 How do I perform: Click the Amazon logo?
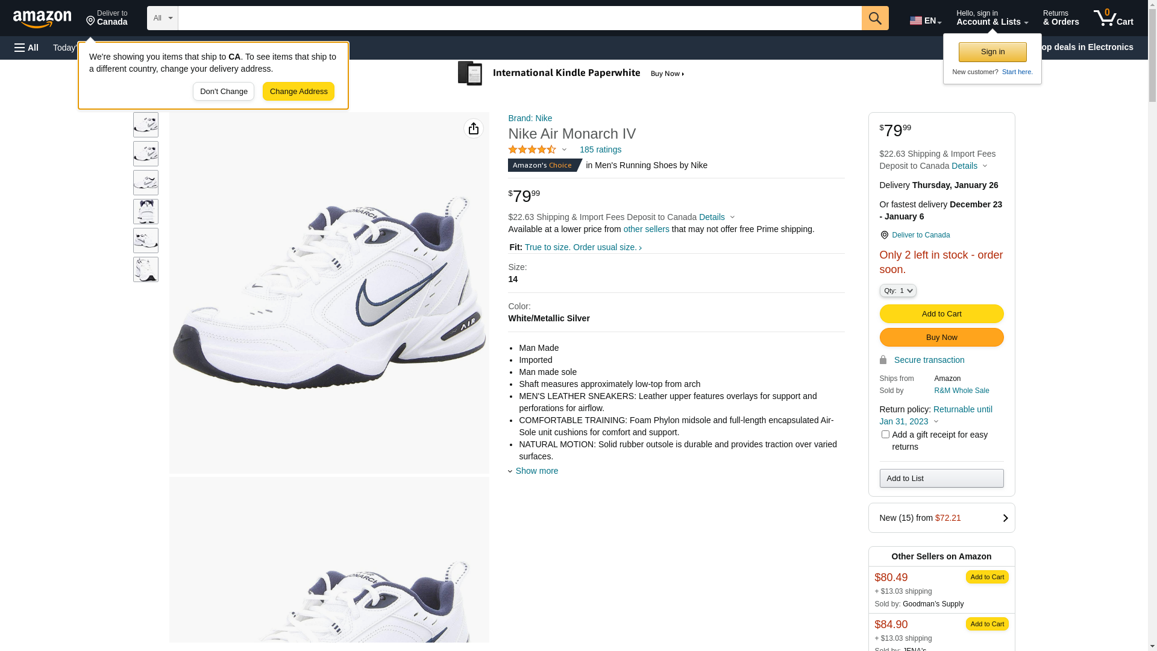[x=42, y=19]
